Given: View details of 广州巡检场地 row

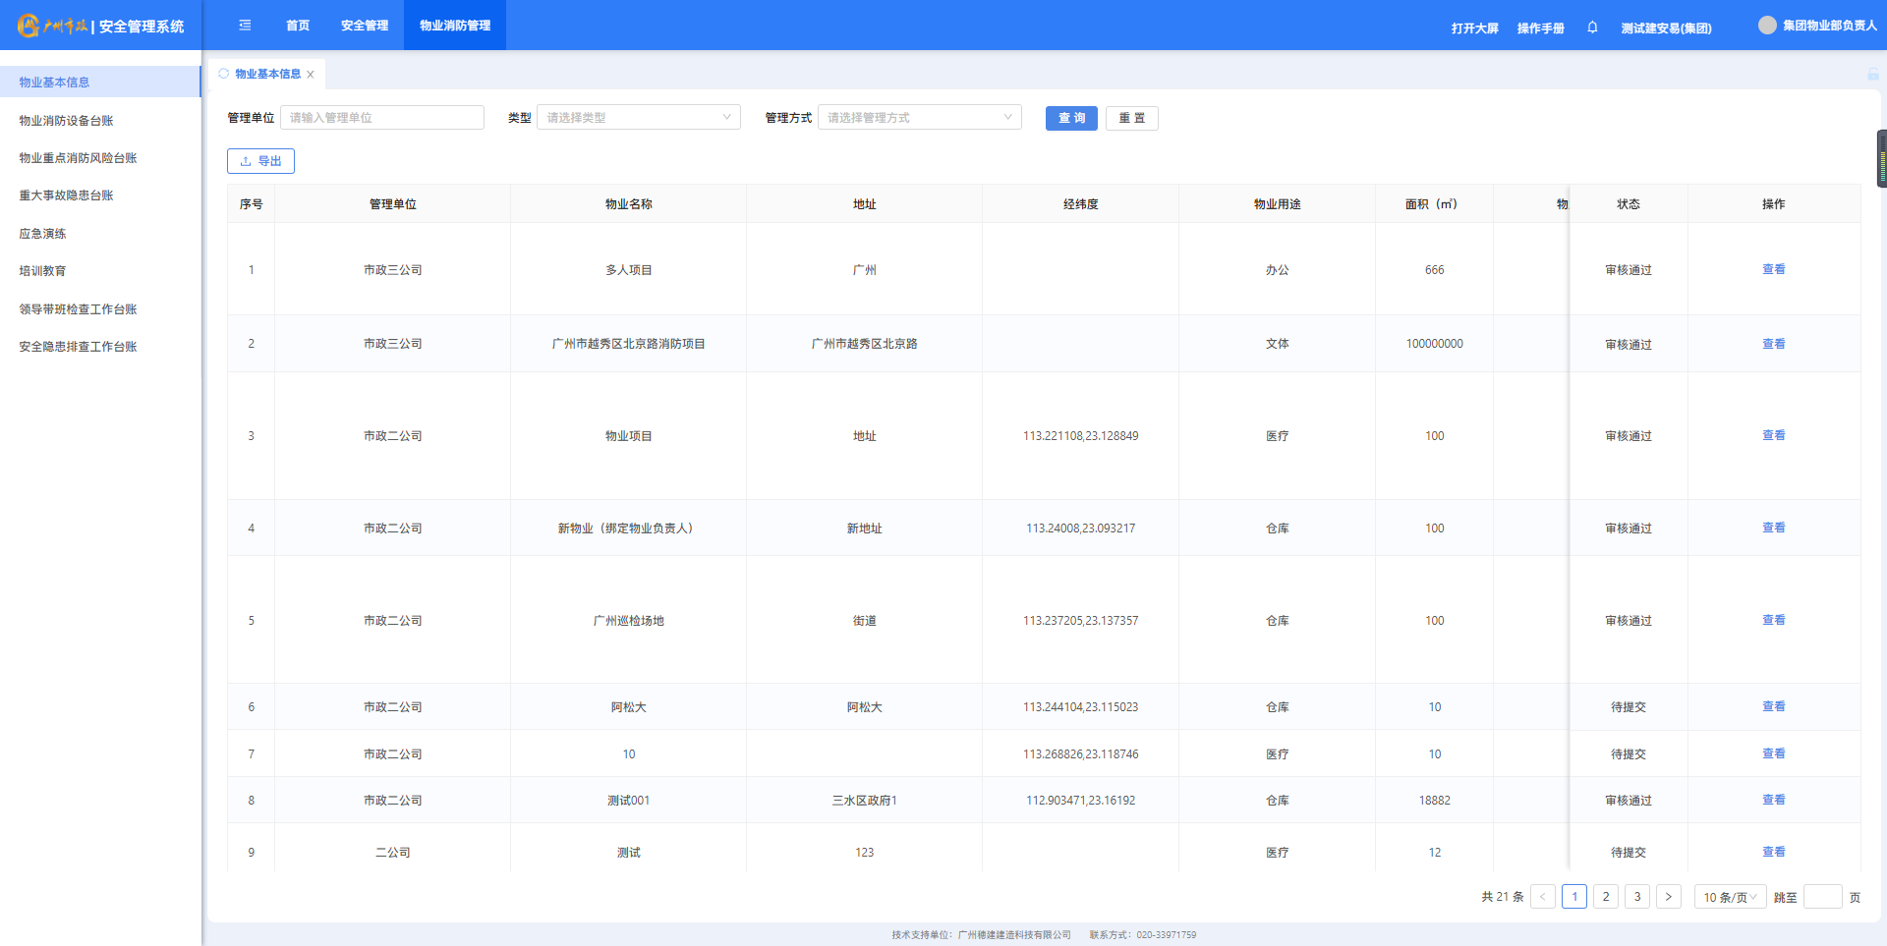Looking at the screenshot, I should 1773,620.
